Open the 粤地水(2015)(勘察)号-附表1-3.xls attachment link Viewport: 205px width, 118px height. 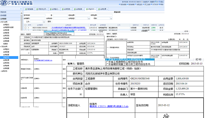coord(109,107)
